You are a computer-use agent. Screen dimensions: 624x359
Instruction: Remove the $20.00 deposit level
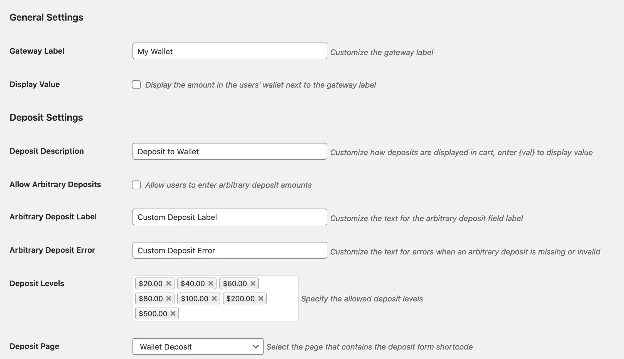[x=169, y=283]
